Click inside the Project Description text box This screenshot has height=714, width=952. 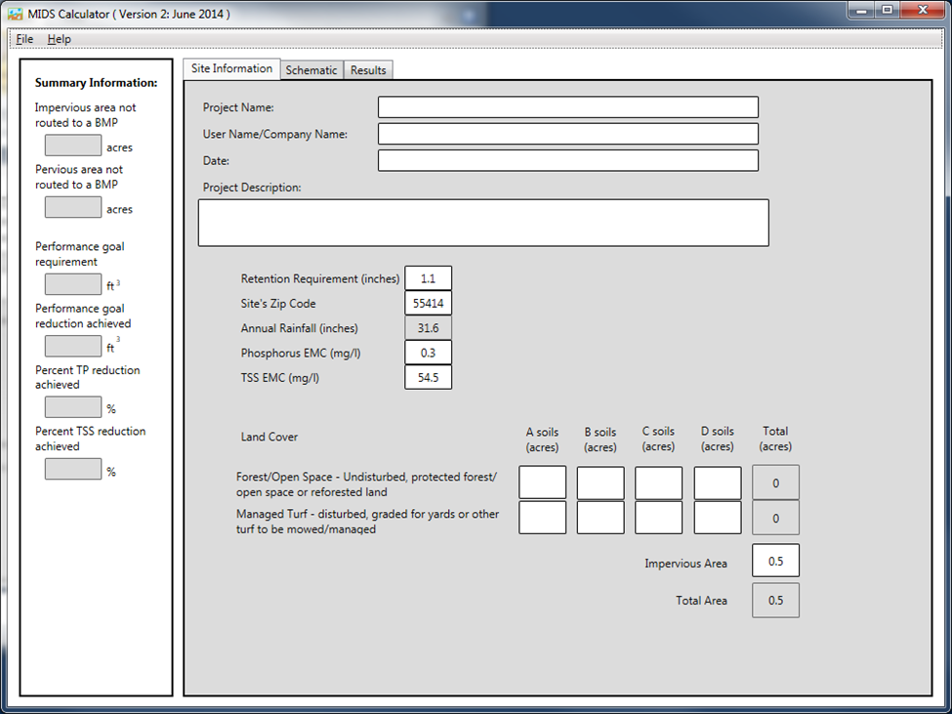482,223
